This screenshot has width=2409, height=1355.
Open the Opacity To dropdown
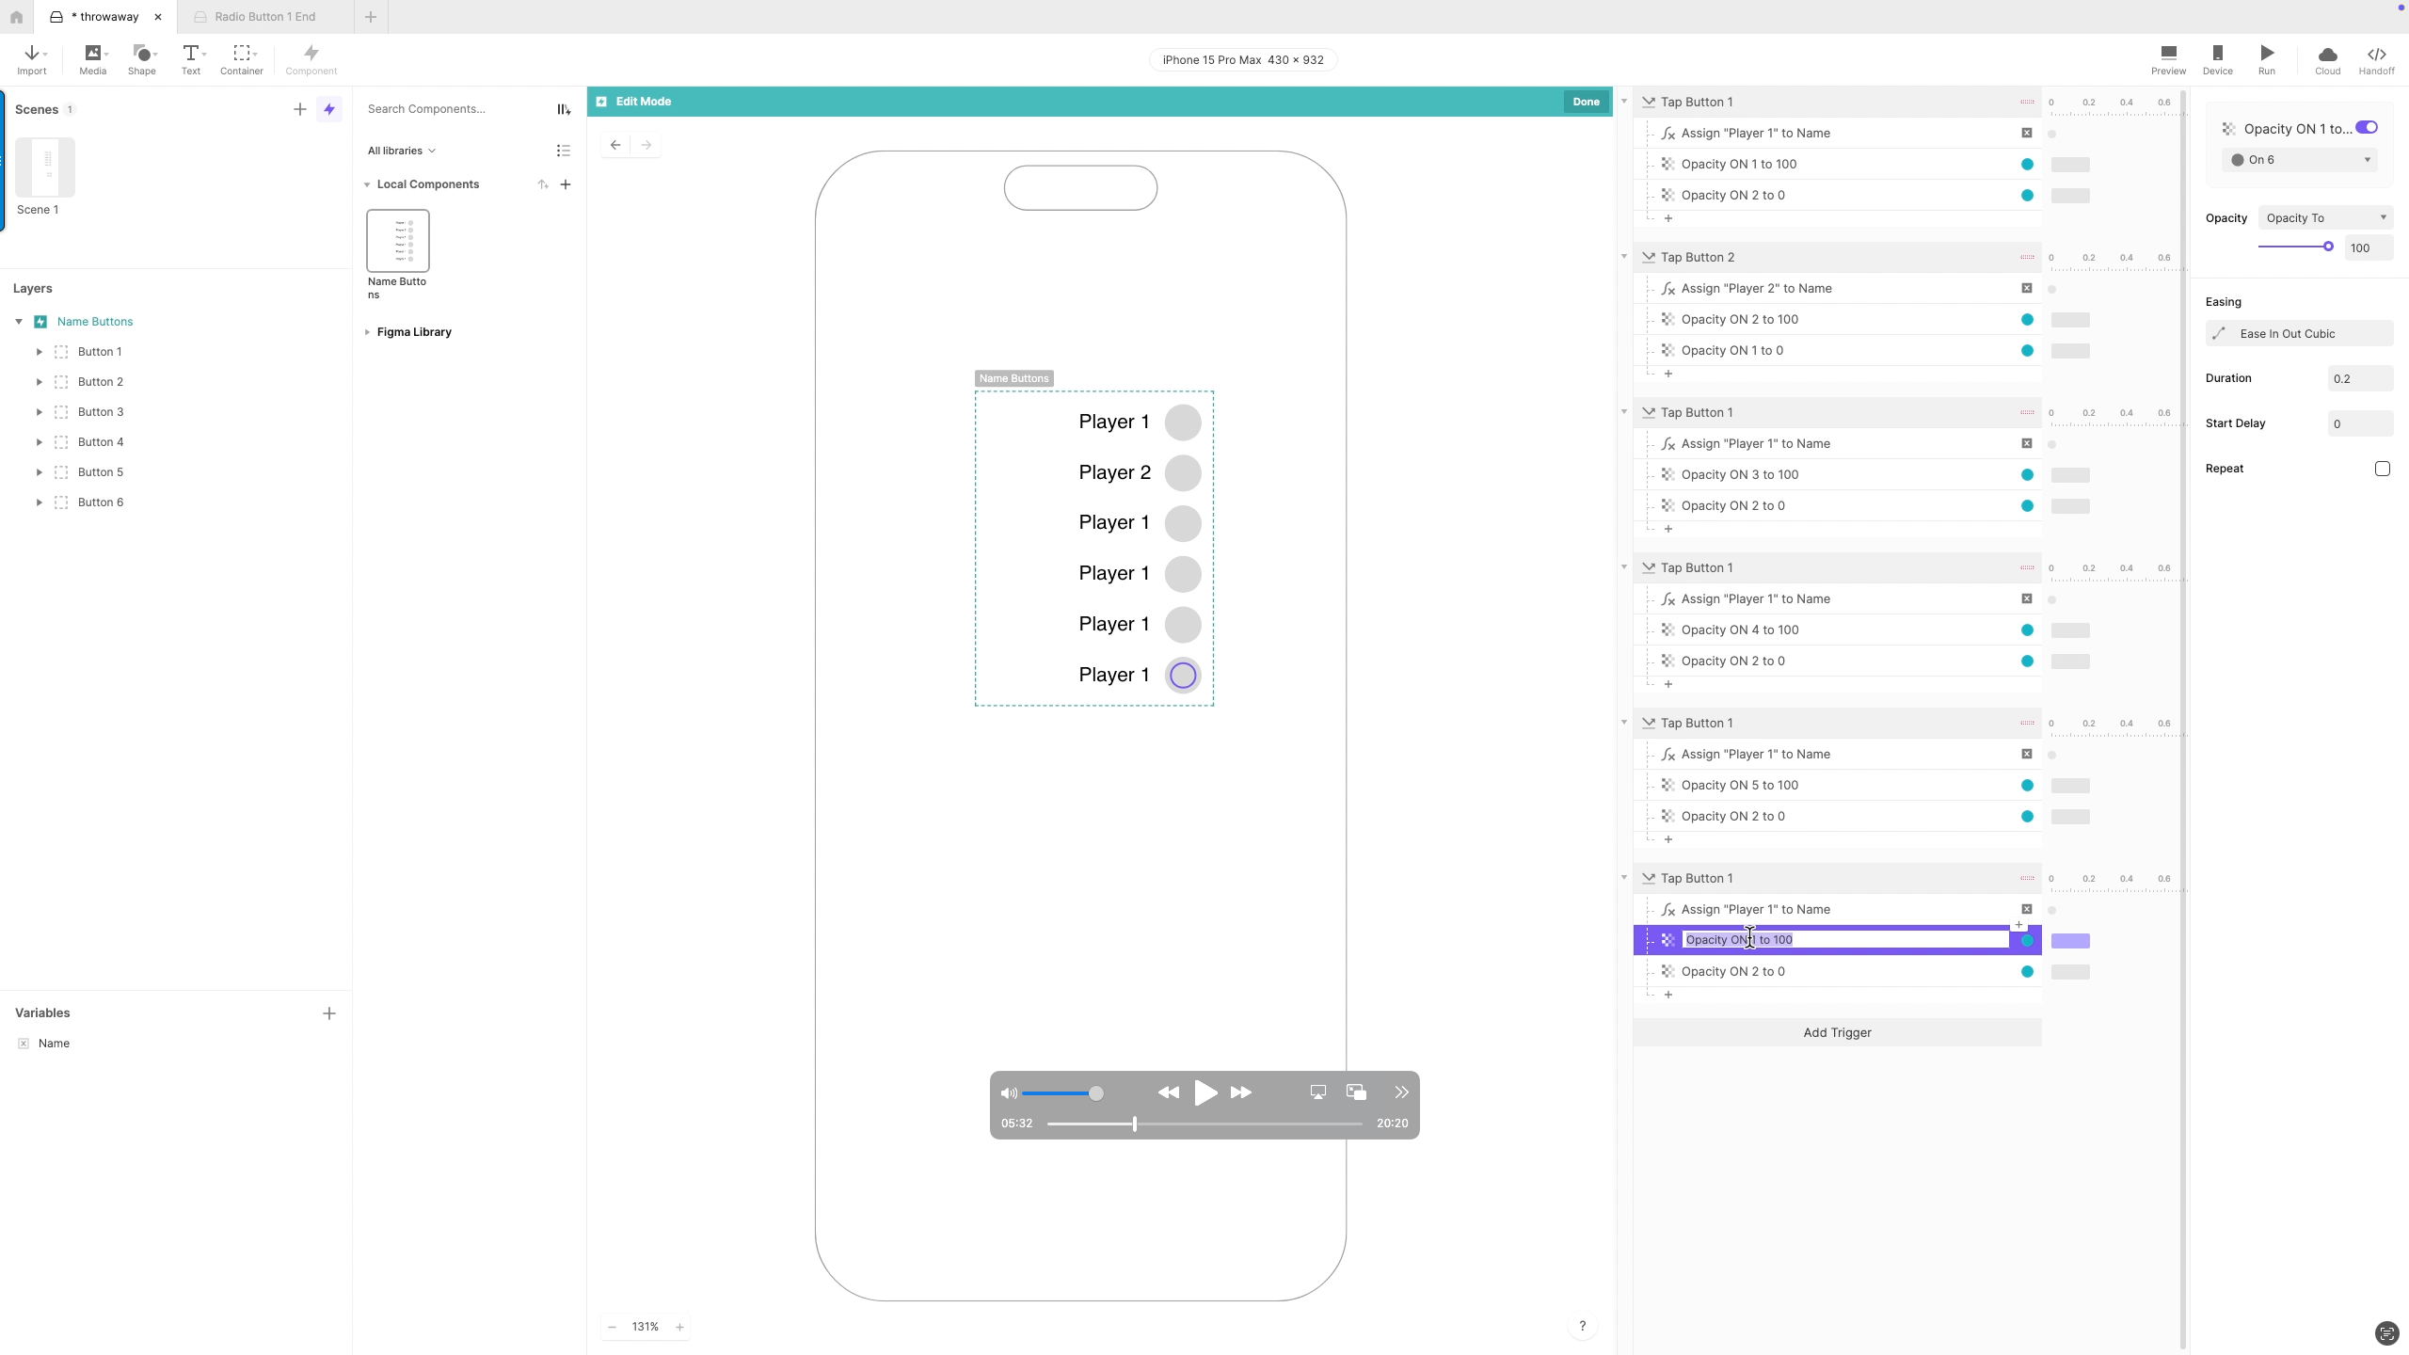pos(2325,217)
